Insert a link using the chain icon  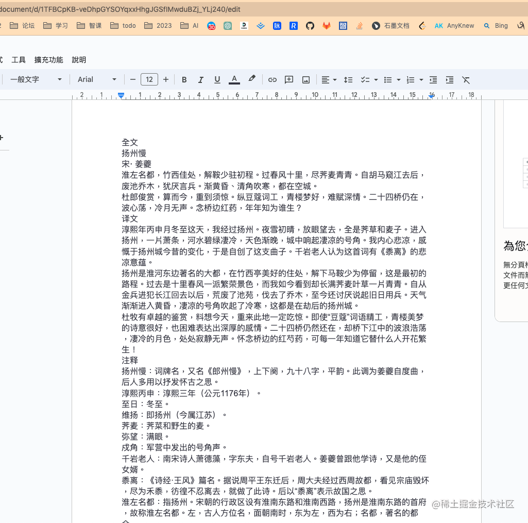click(272, 80)
